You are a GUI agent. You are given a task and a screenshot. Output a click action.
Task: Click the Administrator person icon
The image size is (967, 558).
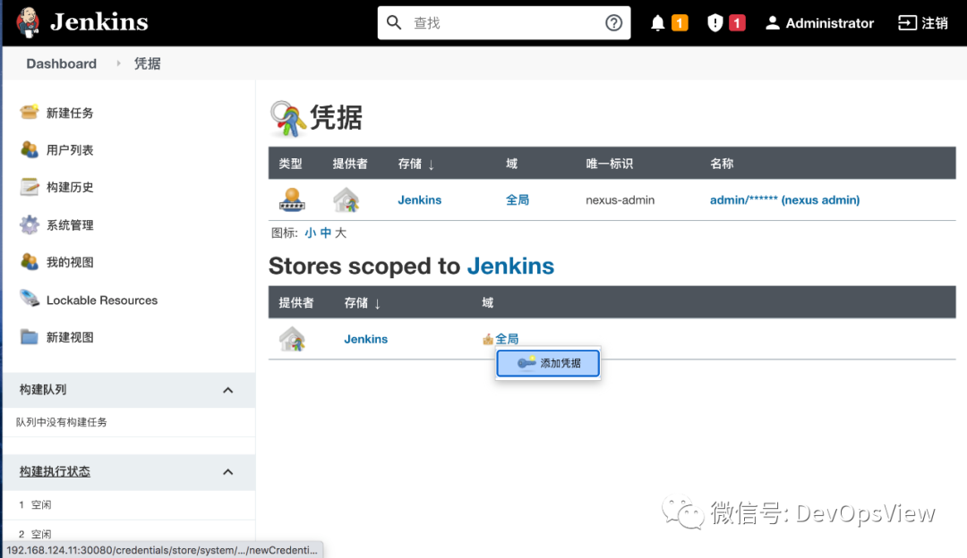[772, 23]
